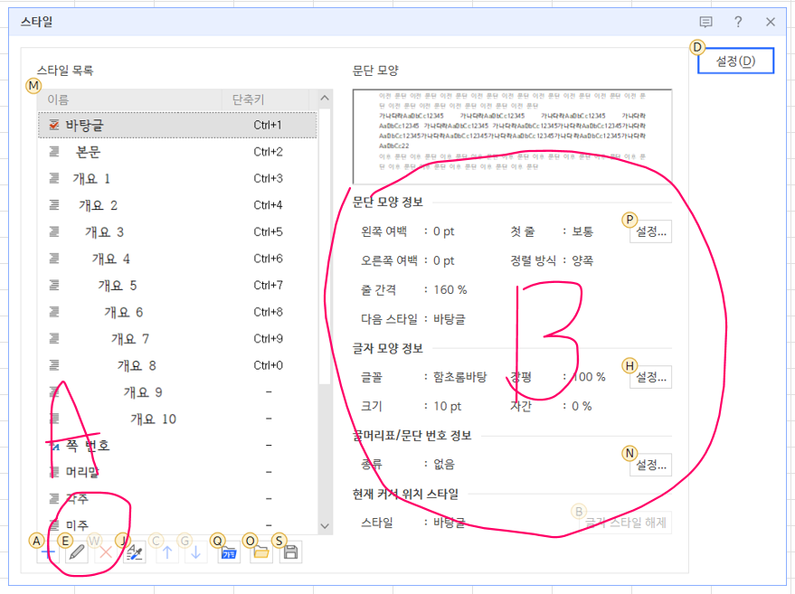Open 설정 for 글머리표/문단 번호 정보
795x594 pixels.
(651, 465)
